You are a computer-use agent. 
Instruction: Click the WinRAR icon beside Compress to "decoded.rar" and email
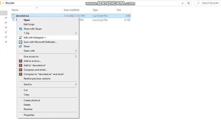point(20,74)
